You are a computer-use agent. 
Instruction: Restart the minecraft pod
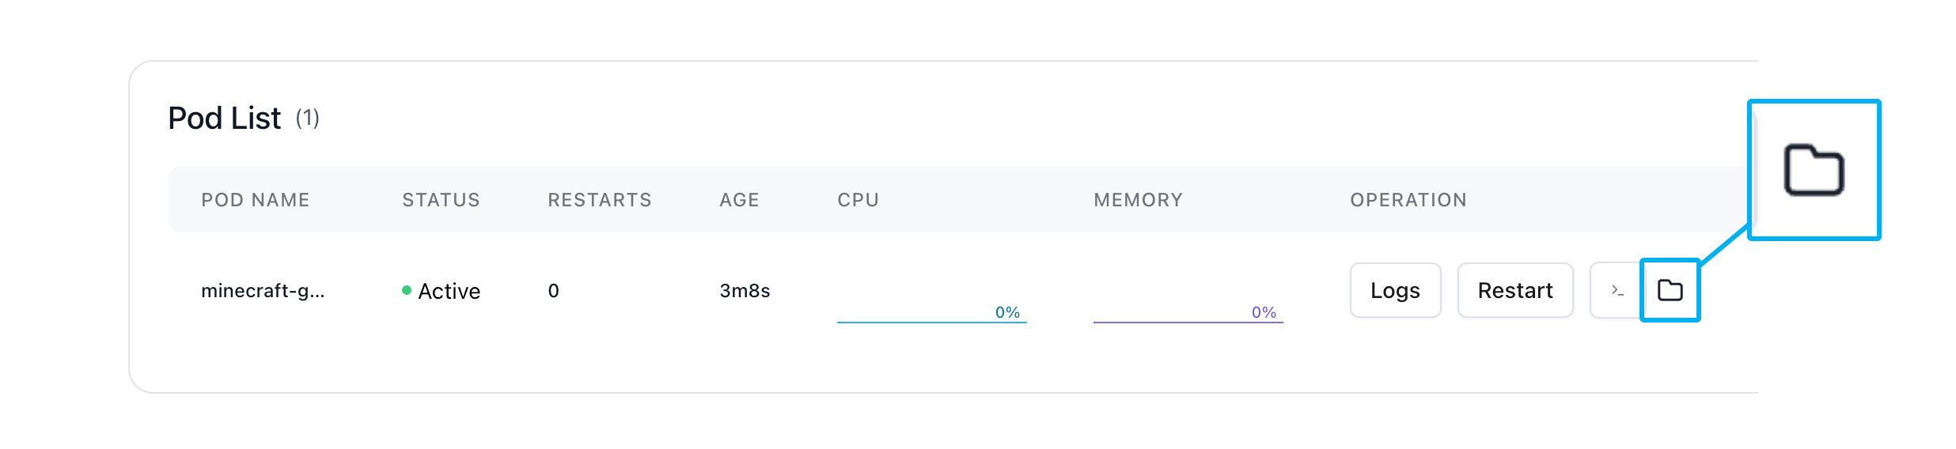[1514, 290]
